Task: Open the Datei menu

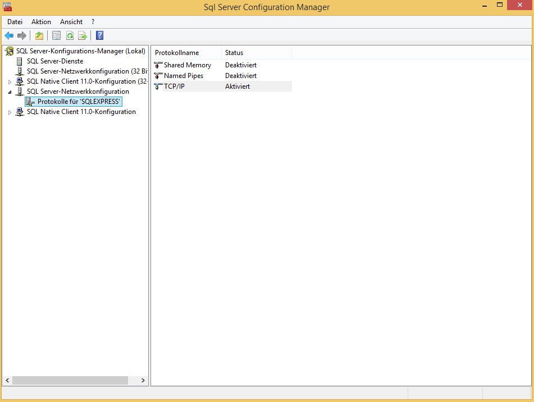Action: [15, 22]
